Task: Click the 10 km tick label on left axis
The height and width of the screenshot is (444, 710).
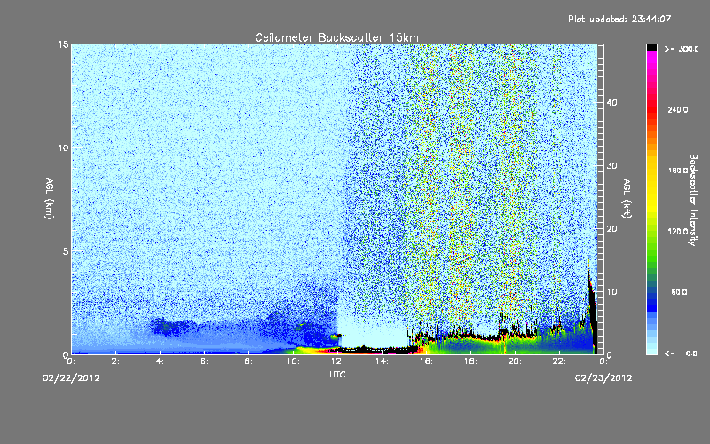Action: pyautogui.click(x=63, y=147)
